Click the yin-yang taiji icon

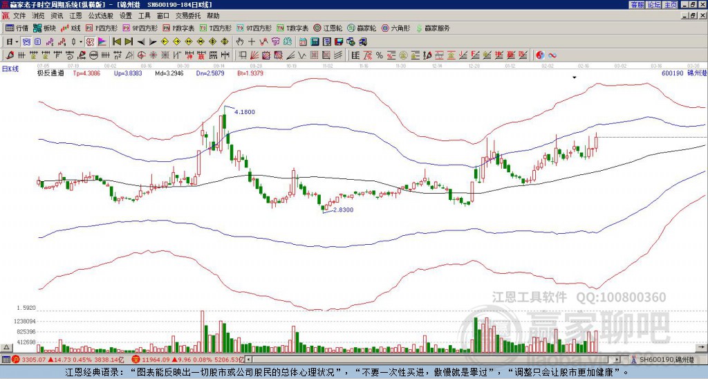(539, 55)
